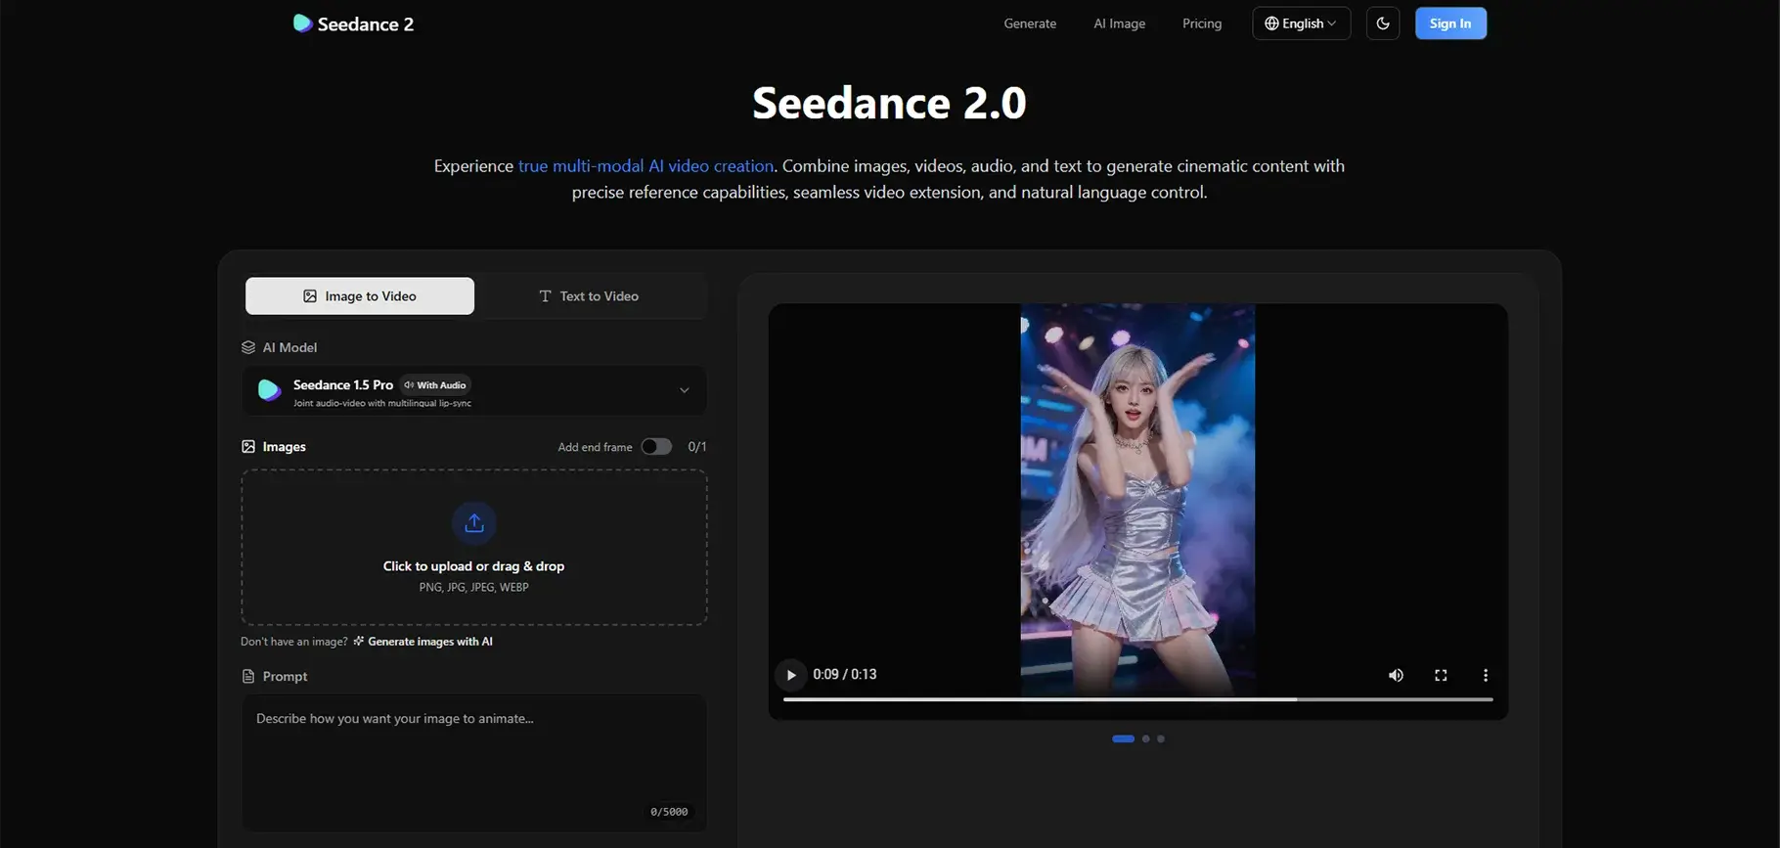Screen dimensions: 1780x848
Task: Click the true multi-modal AI video creation link
Action: pyautogui.click(x=645, y=166)
